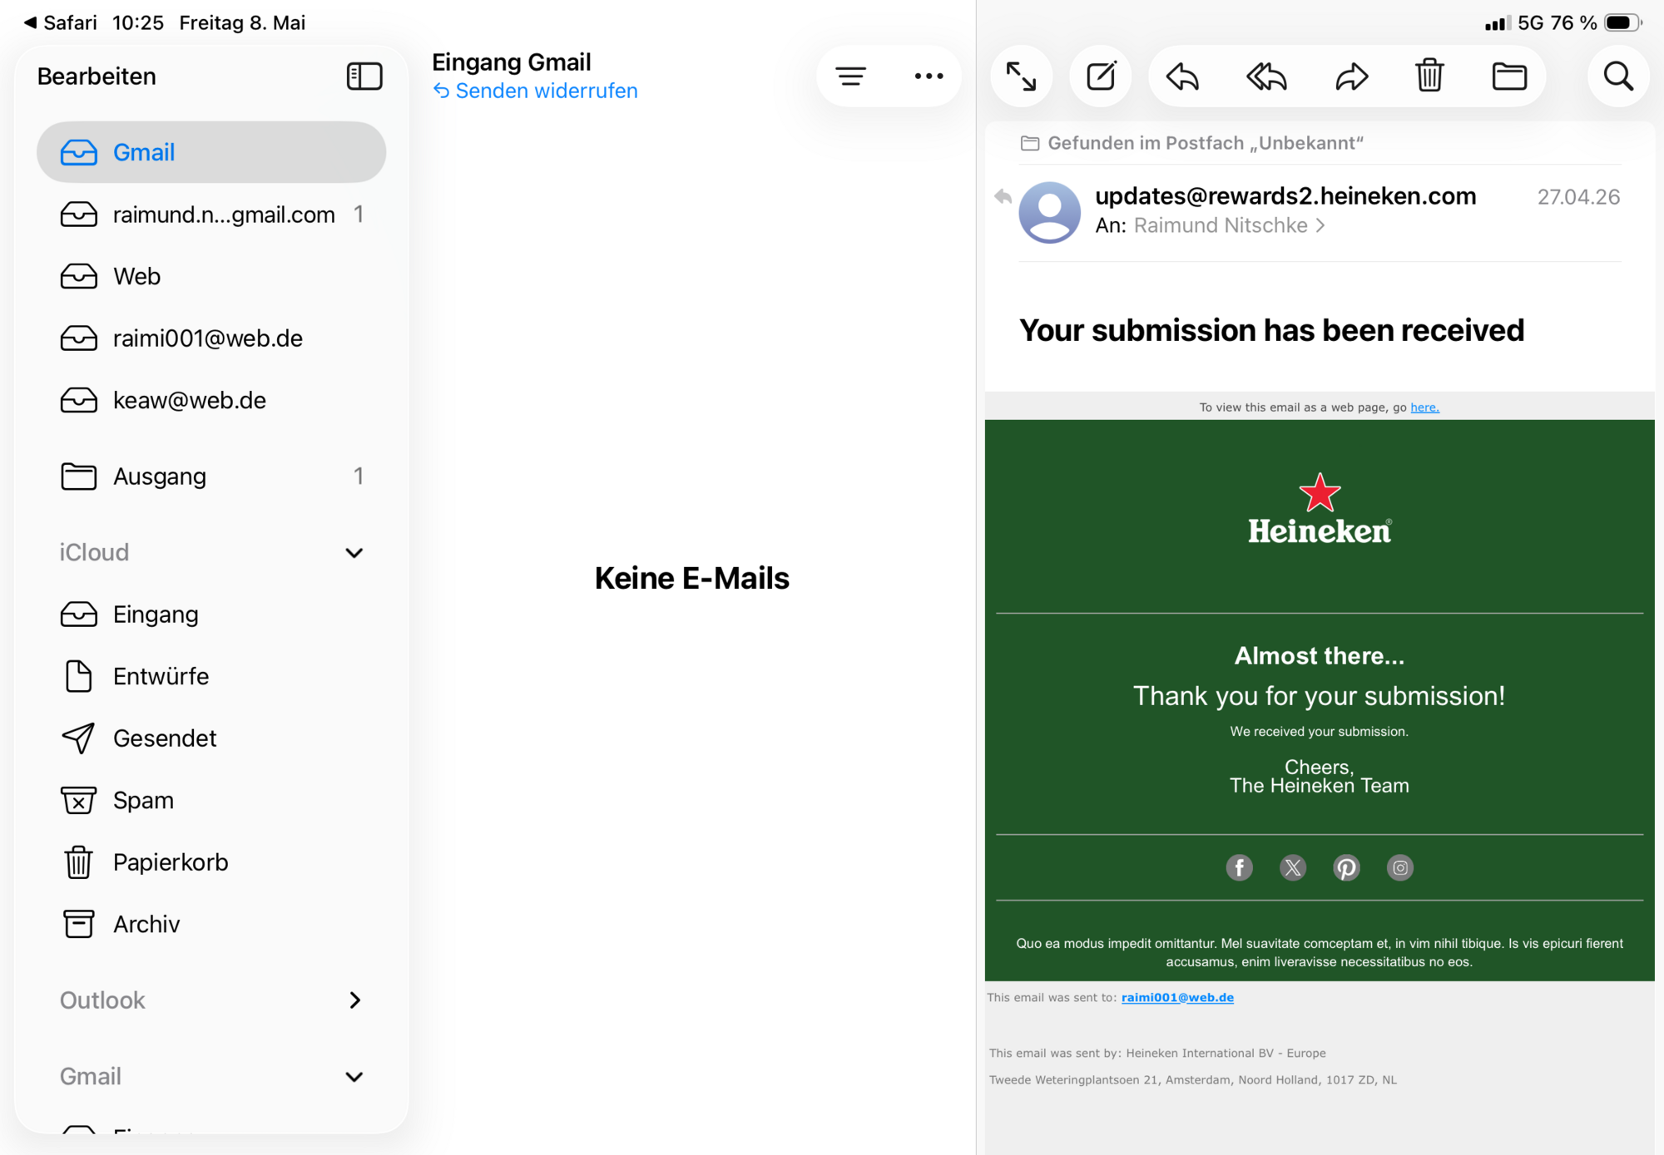This screenshot has height=1155, width=1664.
Task: Tap the Bearbeiten button
Action: coord(97,77)
